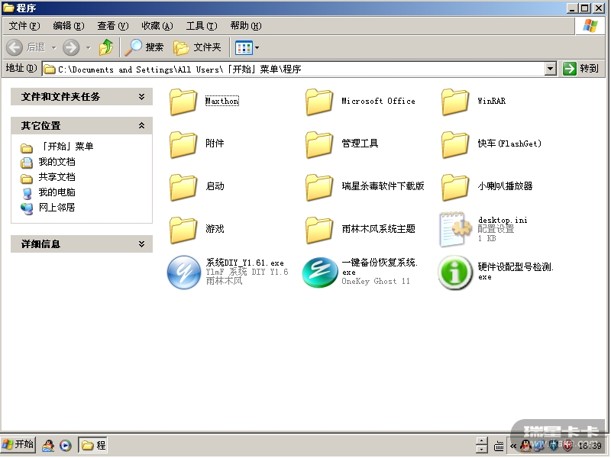Select the 硬件设配型号检测.exe icon

click(454, 273)
